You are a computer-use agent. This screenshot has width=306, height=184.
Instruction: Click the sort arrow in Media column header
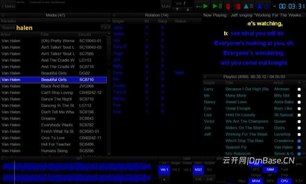click(x=109, y=34)
